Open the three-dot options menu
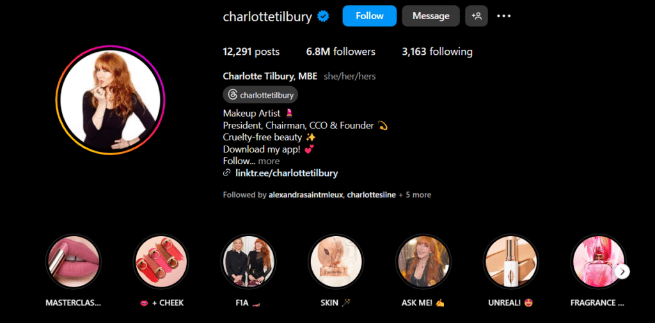 pos(504,16)
